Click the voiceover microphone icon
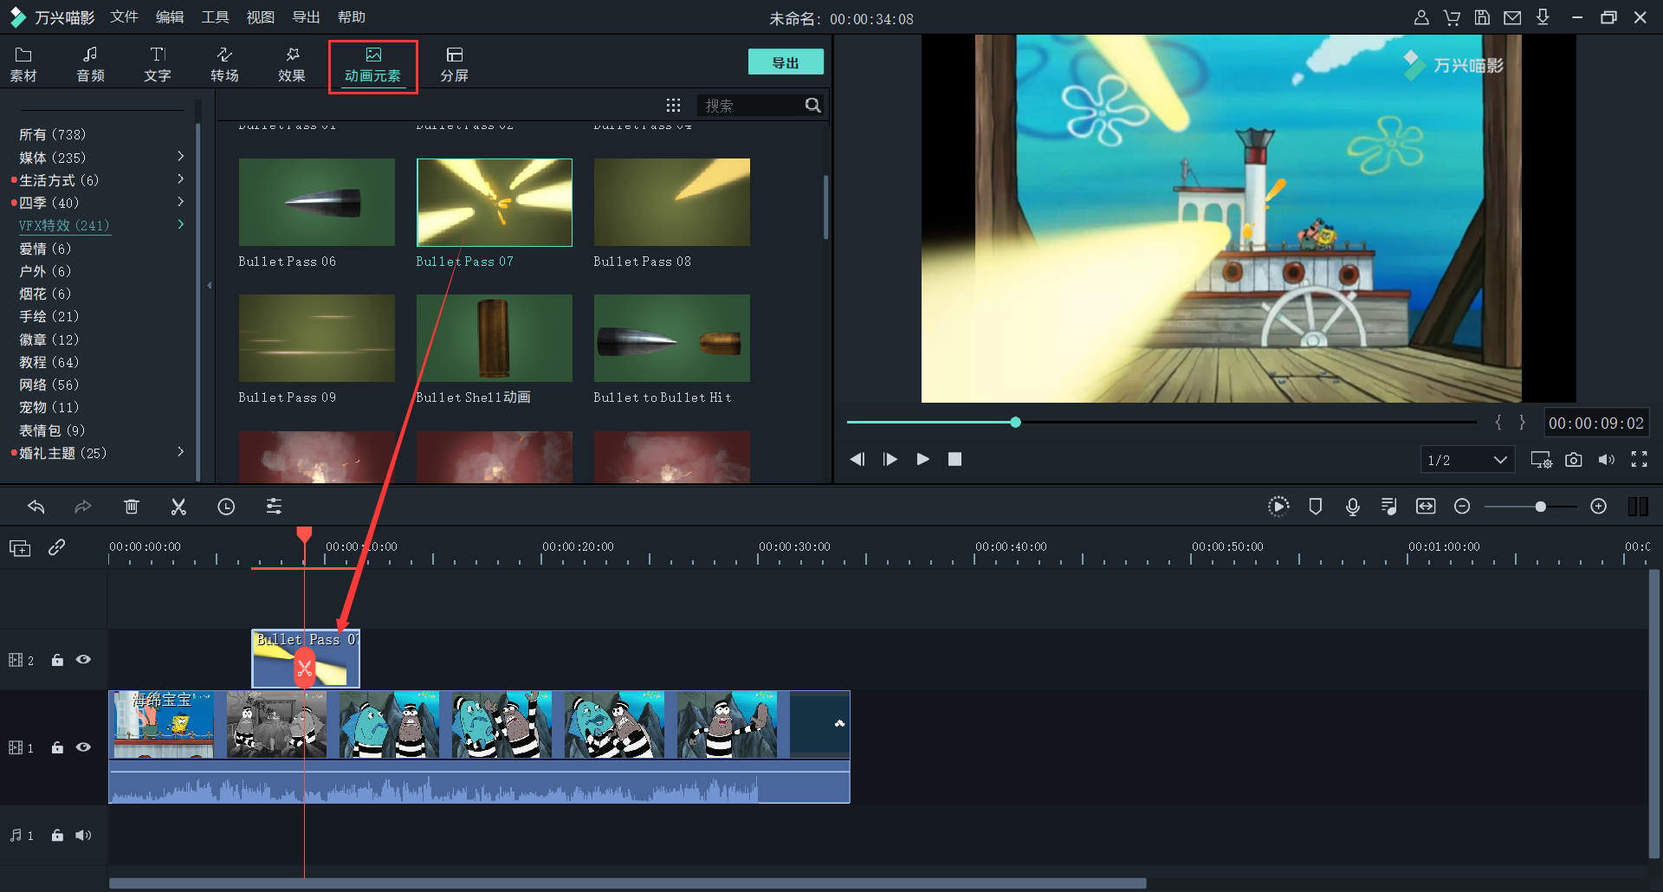This screenshot has height=892, width=1663. point(1352,507)
